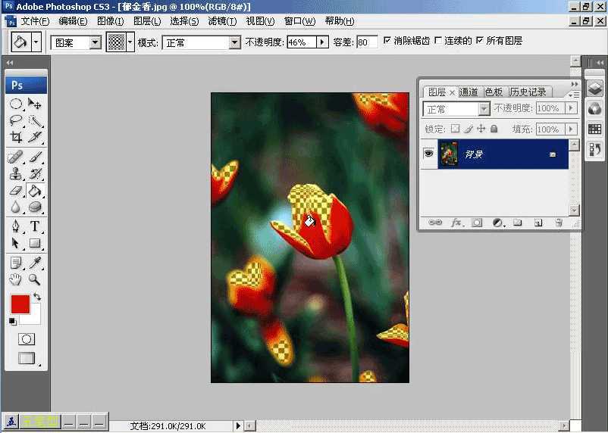Click the 容差 tolerance input field

click(367, 43)
